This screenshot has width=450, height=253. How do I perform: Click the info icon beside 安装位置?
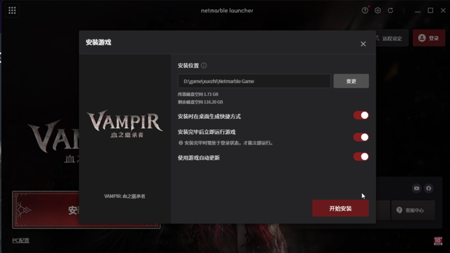point(204,65)
